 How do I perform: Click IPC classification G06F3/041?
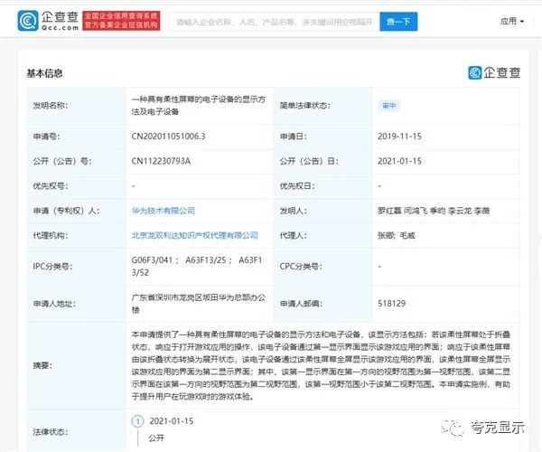[152, 260]
